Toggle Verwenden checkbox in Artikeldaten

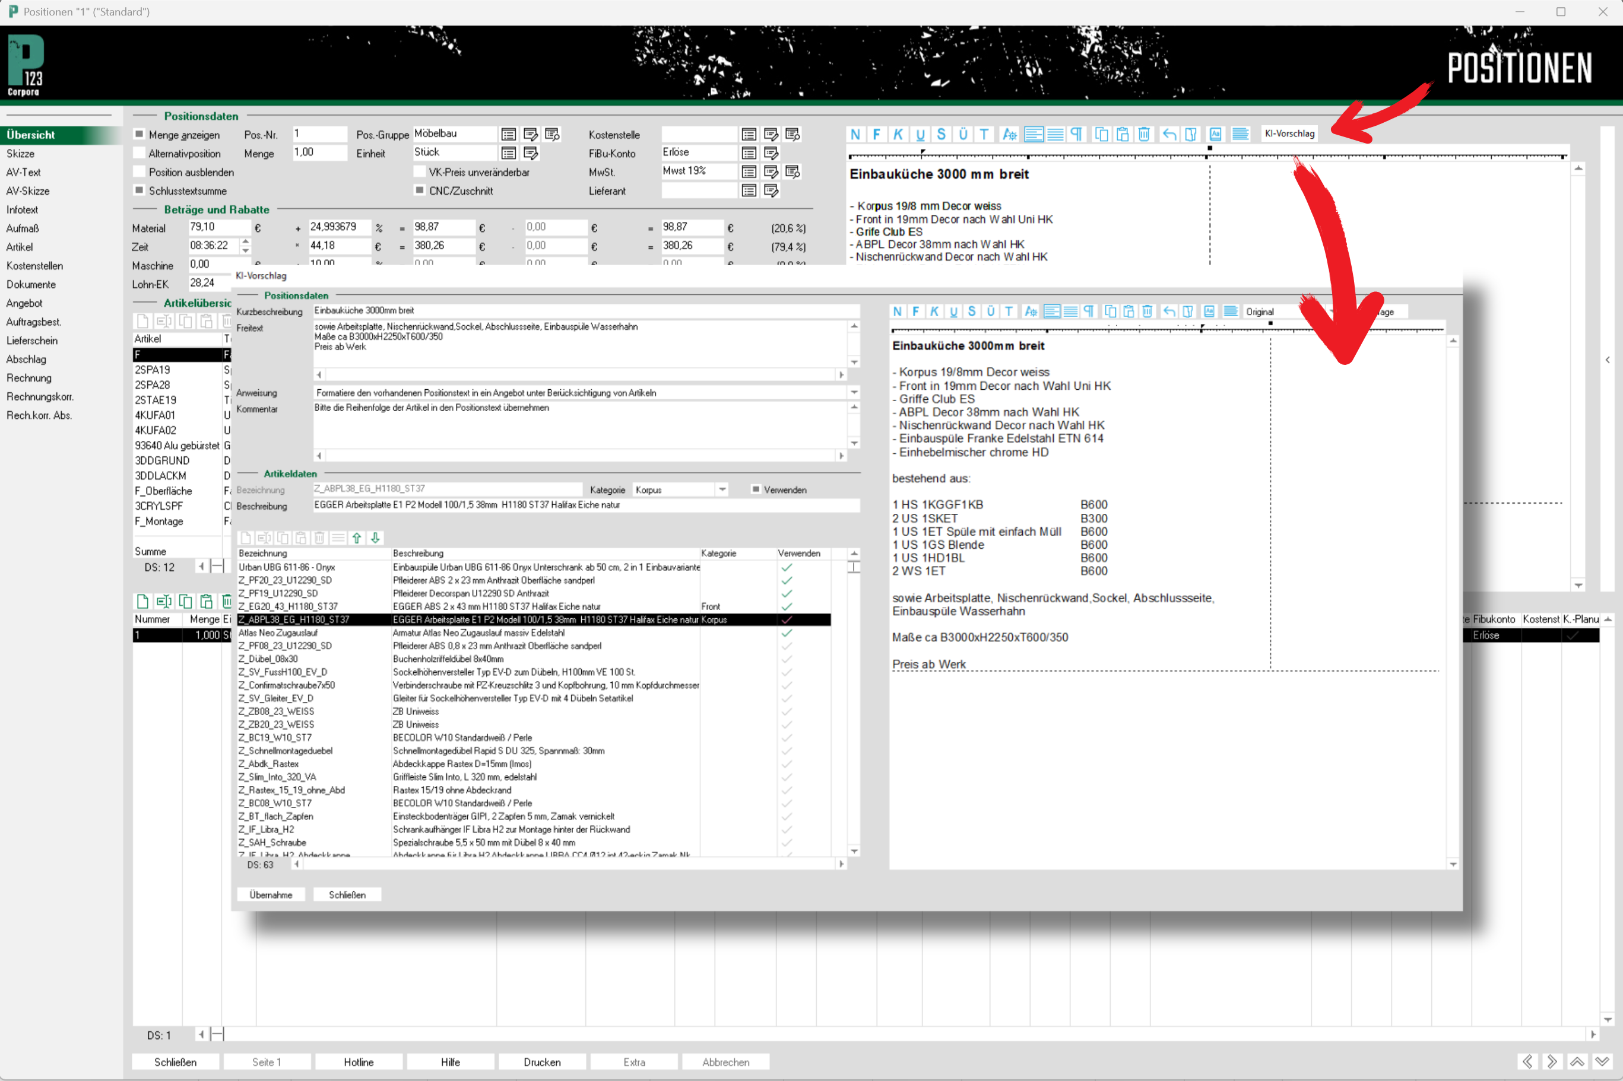pos(755,489)
